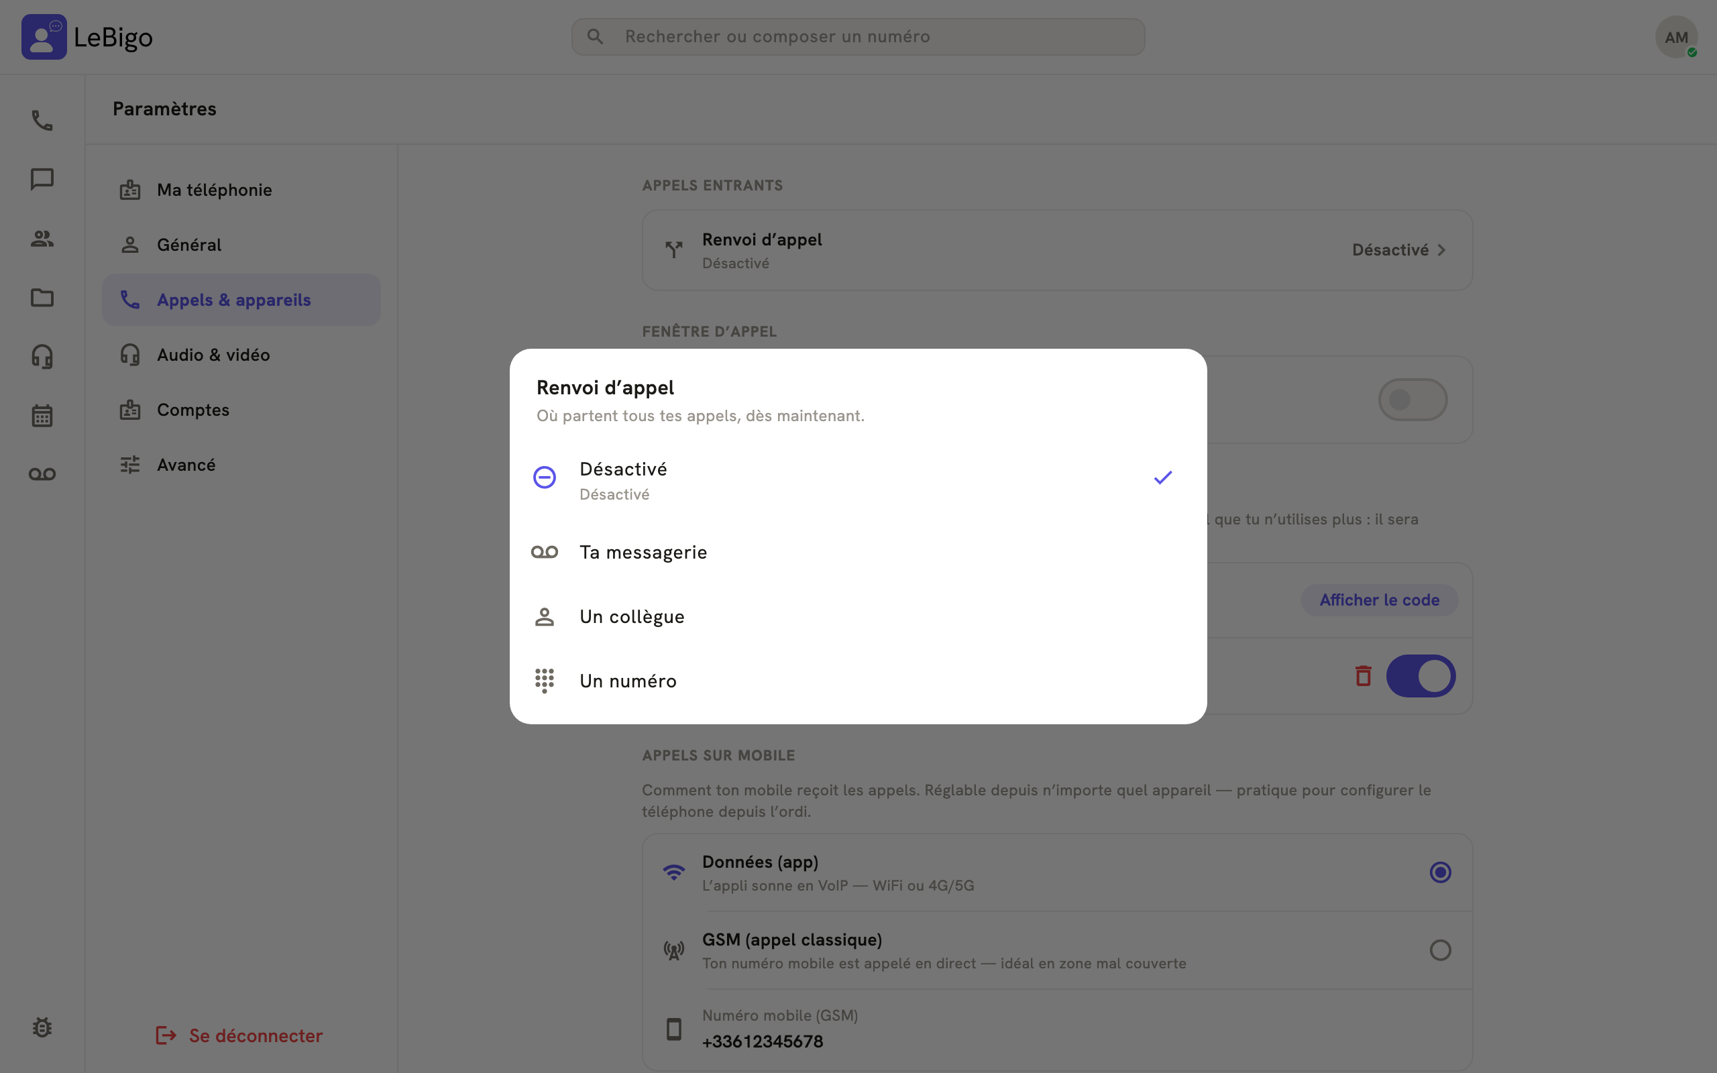This screenshot has width=1717, height=1073.
Task: Open Général settings tab
Action: [x=241, y=245]
